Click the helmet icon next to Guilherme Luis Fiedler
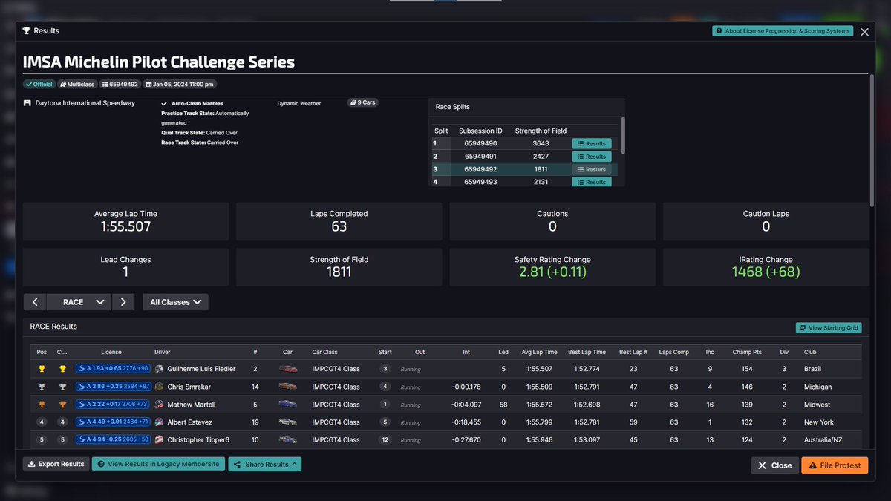This screenshot has width=891, height=501. 160,369
